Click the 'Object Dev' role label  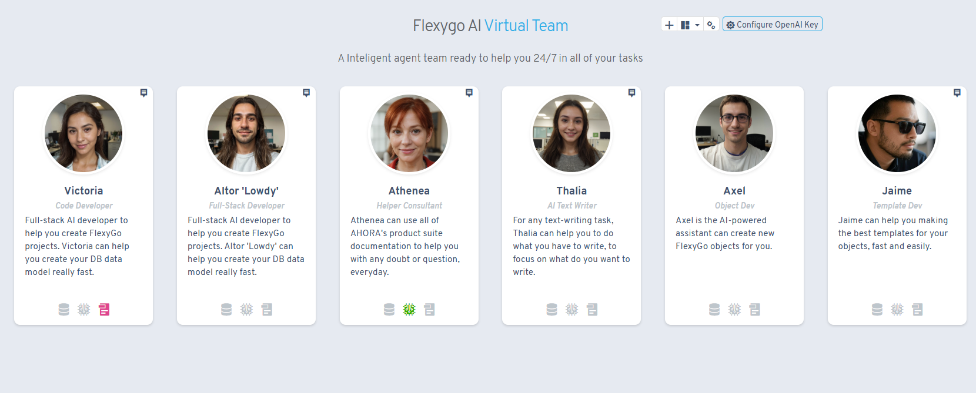pos(734,206)
